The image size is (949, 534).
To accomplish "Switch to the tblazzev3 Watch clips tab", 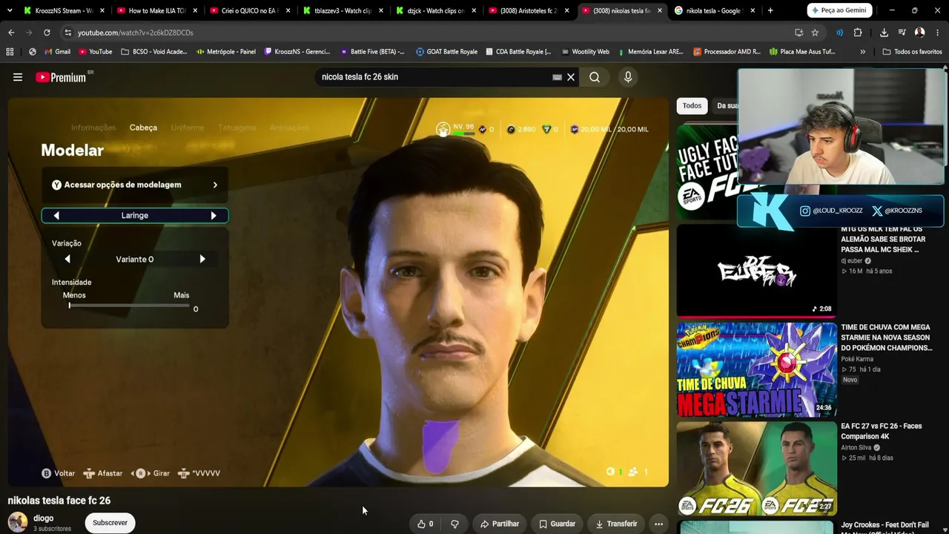I will (x=343, y=10).
